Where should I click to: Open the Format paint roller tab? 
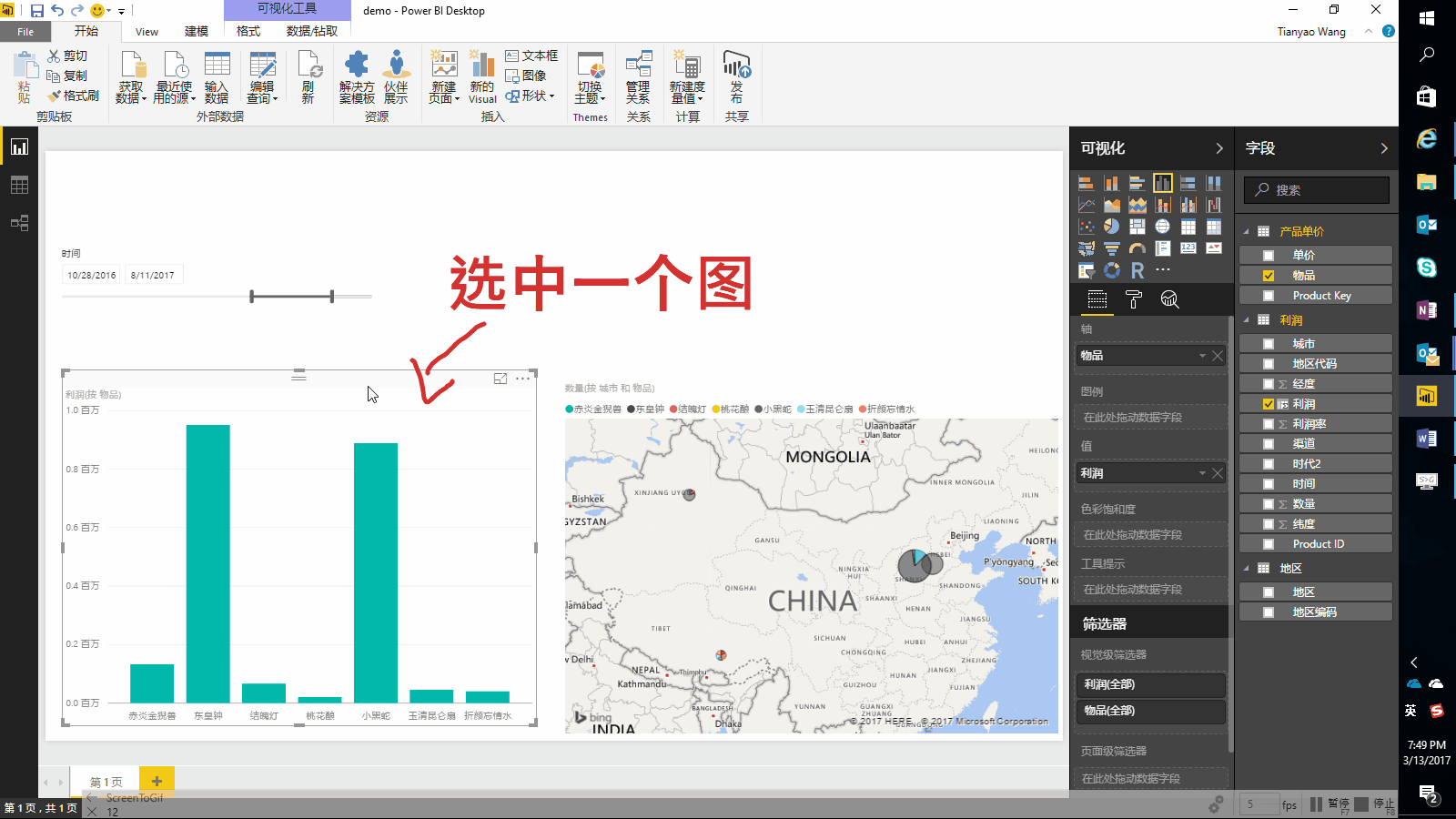point(1133,299)
